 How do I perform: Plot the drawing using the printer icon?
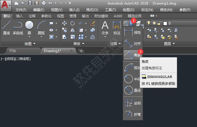tap(44, 3)
